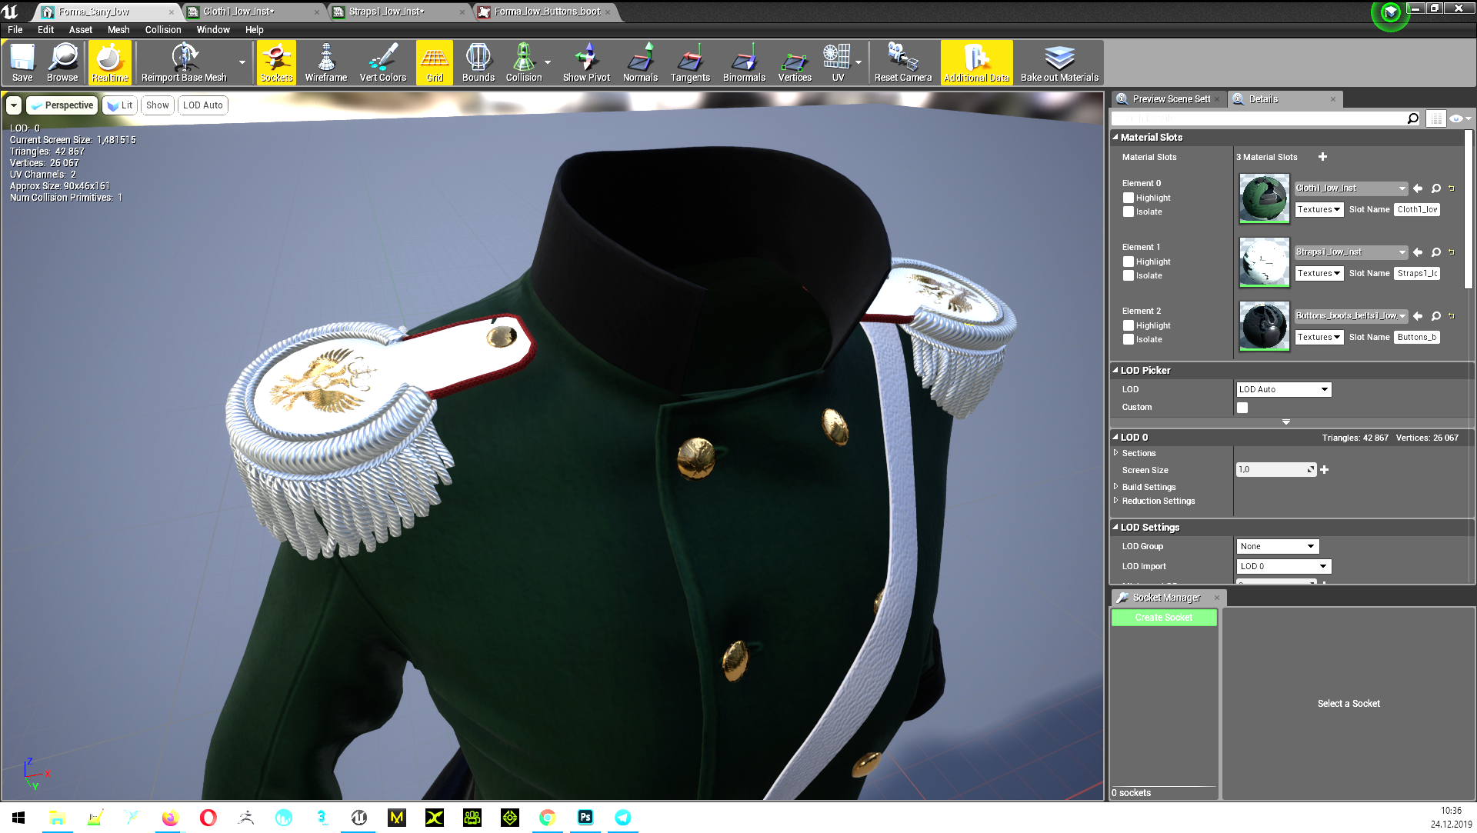Click the Details search field

tap(1265, 118)
